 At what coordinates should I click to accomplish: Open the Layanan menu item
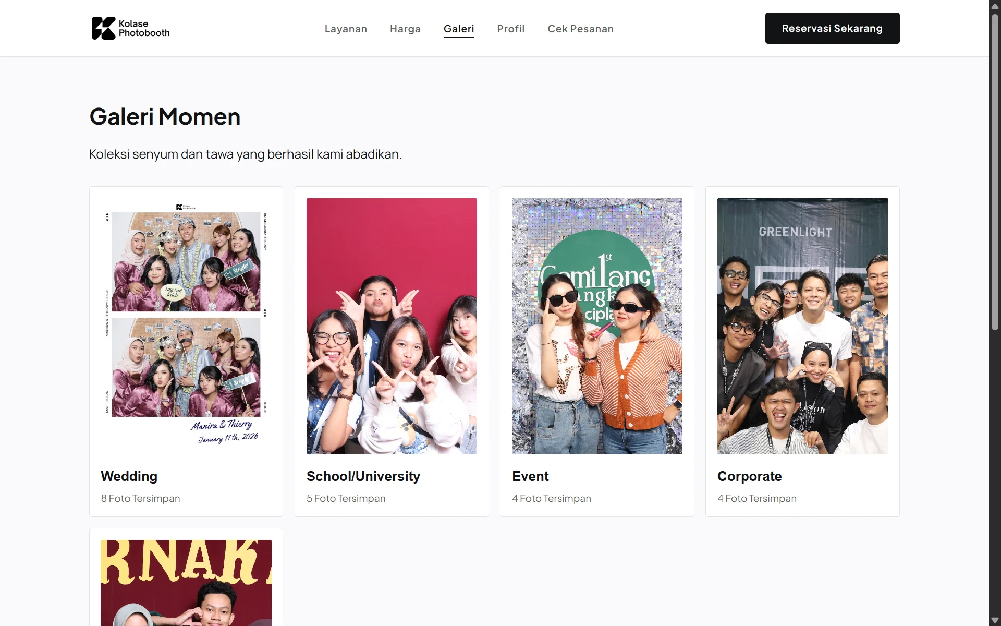pyautogui.click(x=346, y=29)
